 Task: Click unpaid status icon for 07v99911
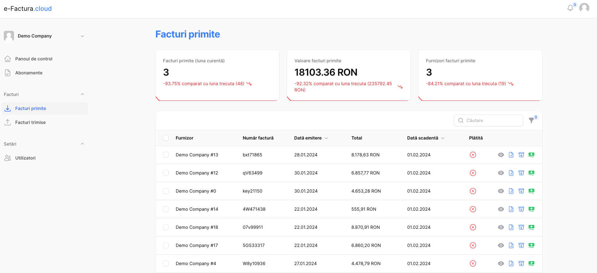pyautogui.click(x=473, y=227)
